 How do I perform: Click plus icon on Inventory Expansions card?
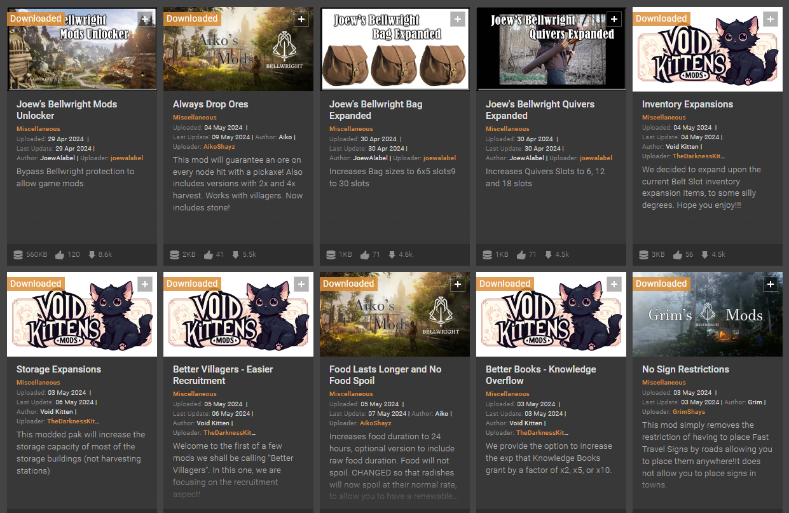coord(771,20)
